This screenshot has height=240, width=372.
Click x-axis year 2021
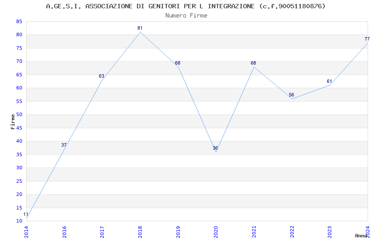(x=254, y=232)
